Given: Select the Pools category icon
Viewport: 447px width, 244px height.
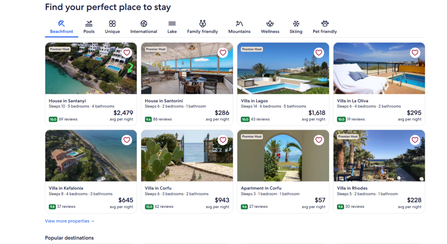Looking at the screenshot, I should (x=89, y=24).
